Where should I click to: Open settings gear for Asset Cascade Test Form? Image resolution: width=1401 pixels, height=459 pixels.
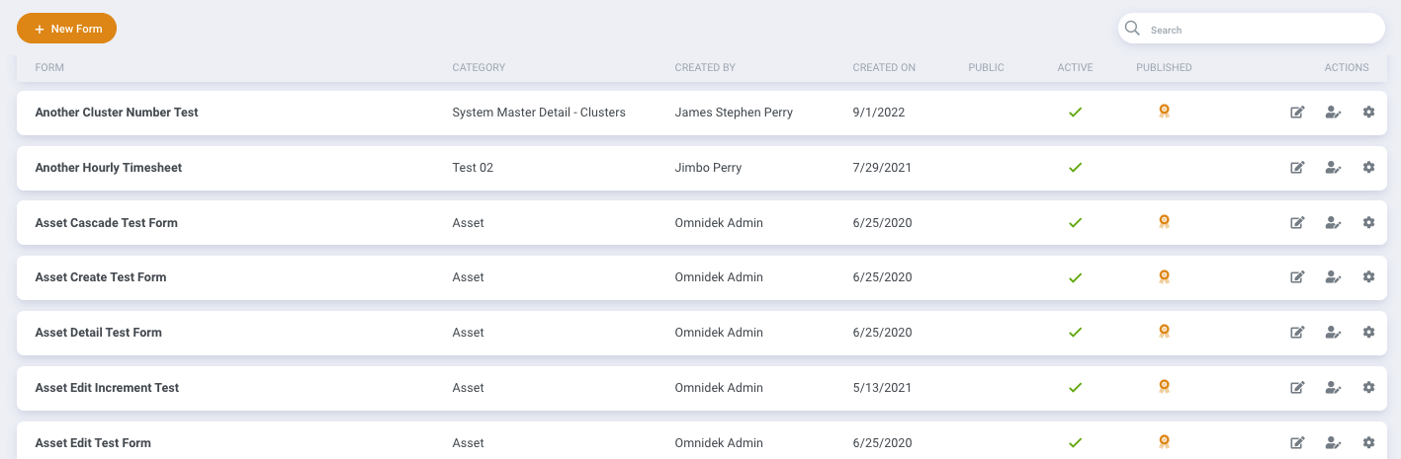pos(1368,222)
